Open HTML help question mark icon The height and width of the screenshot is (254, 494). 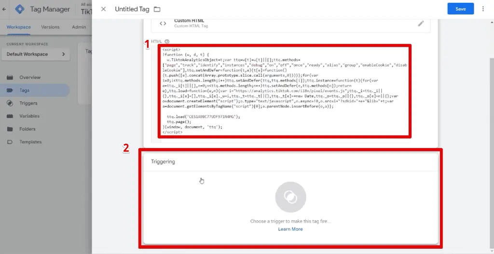pyautogui.click(x=167, y=41)
